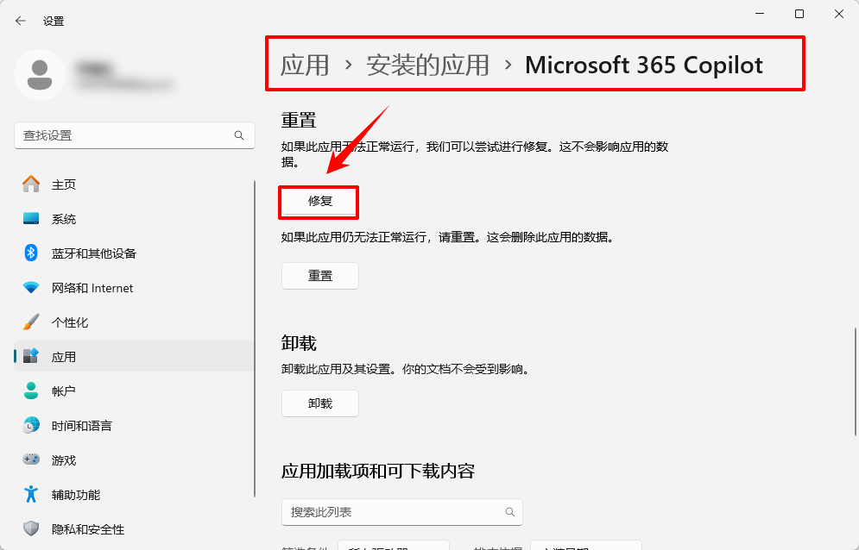The width and height of the screenshot is (859, 550).
Task: Click the sidebar navigation scrollbar
Action: [255, 339]
